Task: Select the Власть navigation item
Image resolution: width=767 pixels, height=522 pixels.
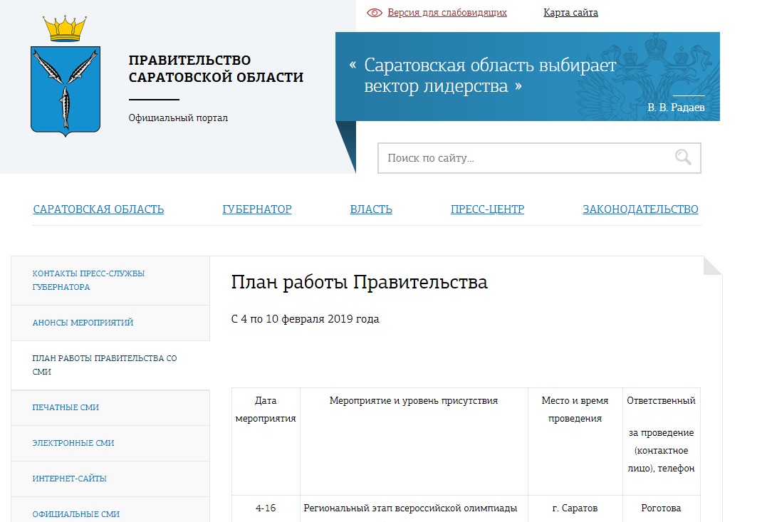Action: pos(371,209)
